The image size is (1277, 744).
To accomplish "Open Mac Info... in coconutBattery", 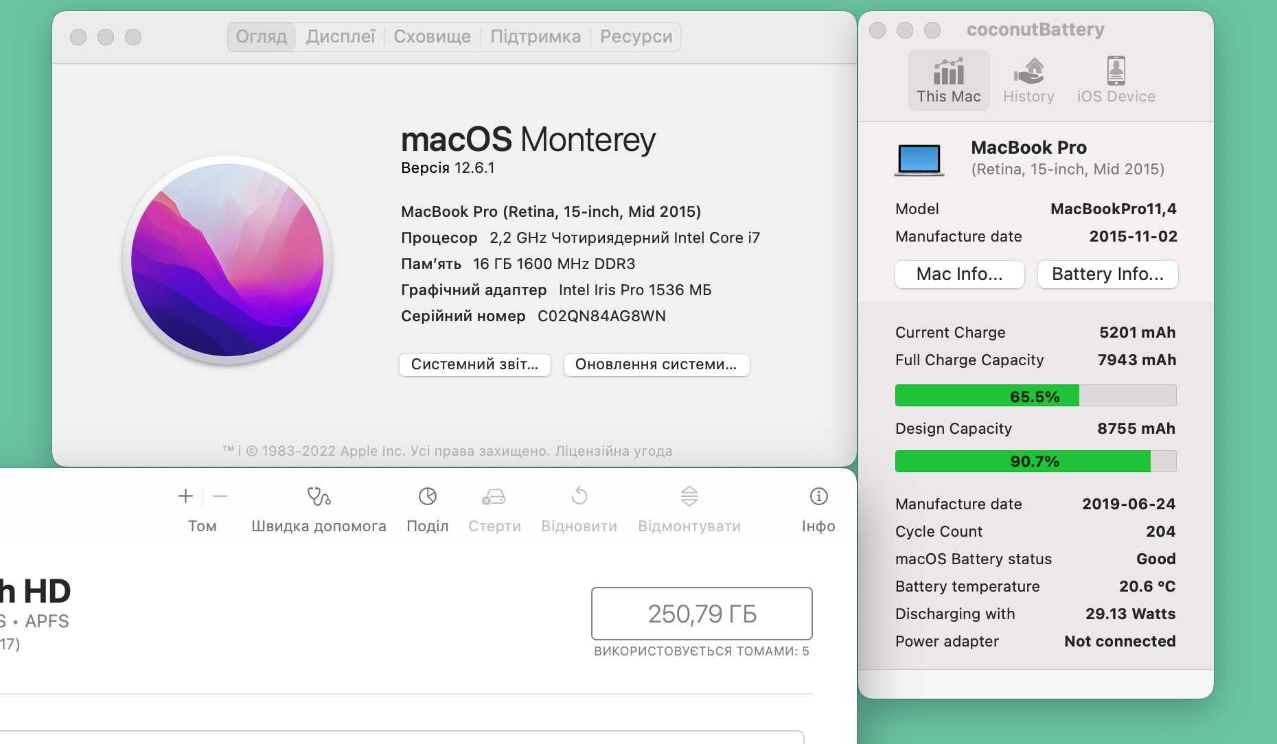I will coord(959,275).
